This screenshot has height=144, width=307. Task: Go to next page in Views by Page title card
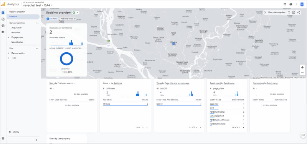click(200, 128)
